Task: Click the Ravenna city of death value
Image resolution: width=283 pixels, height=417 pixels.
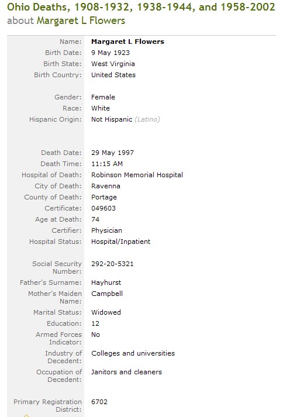Action: pos(106,186)
